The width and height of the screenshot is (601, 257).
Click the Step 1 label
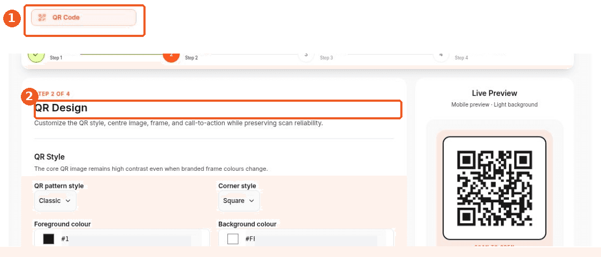(x=56, y=58)
